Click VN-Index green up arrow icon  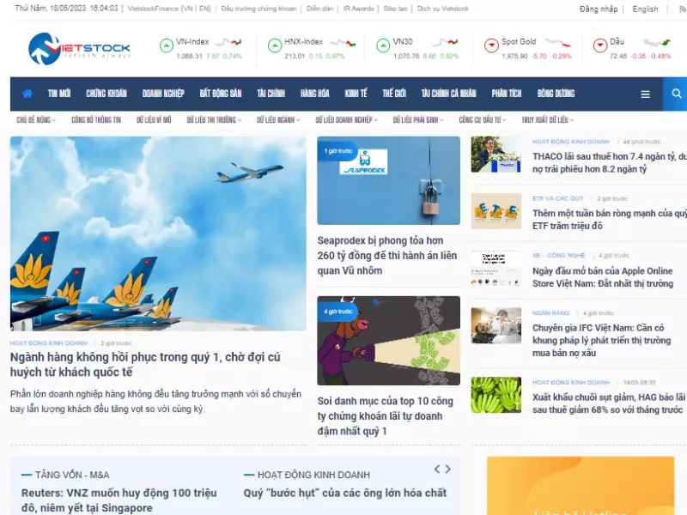click(x=167, y=45)
